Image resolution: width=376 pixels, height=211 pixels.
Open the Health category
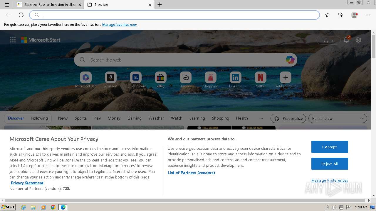[242, 118]
